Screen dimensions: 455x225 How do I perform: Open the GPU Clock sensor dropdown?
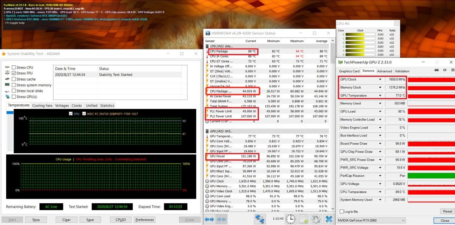point(380,79)
